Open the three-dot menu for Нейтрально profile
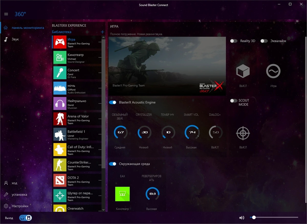Screen dimensions: 307x224 [100, 103]
